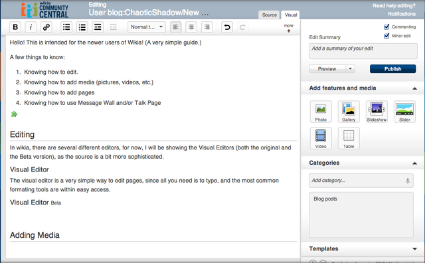This screenshot has height=263, width=425.
Task: Click list item 'Knowing how to add pages'
Action: (59, 93)
